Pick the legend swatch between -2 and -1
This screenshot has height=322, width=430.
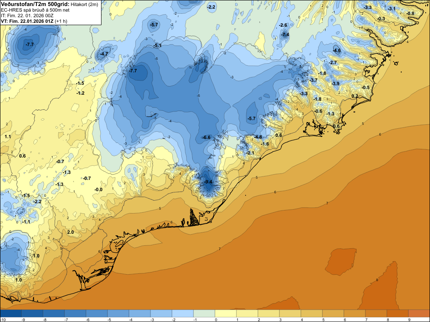183,313
